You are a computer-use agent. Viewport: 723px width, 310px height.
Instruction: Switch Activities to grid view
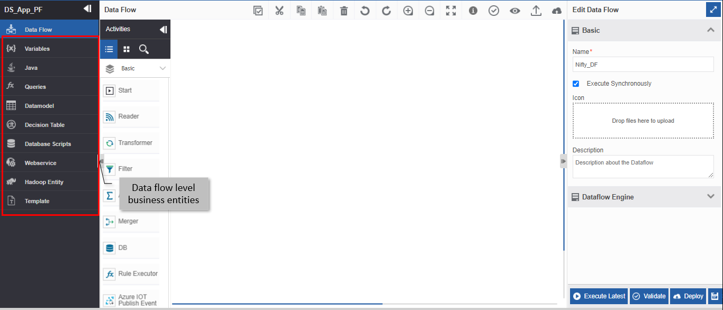pos(126,49)
